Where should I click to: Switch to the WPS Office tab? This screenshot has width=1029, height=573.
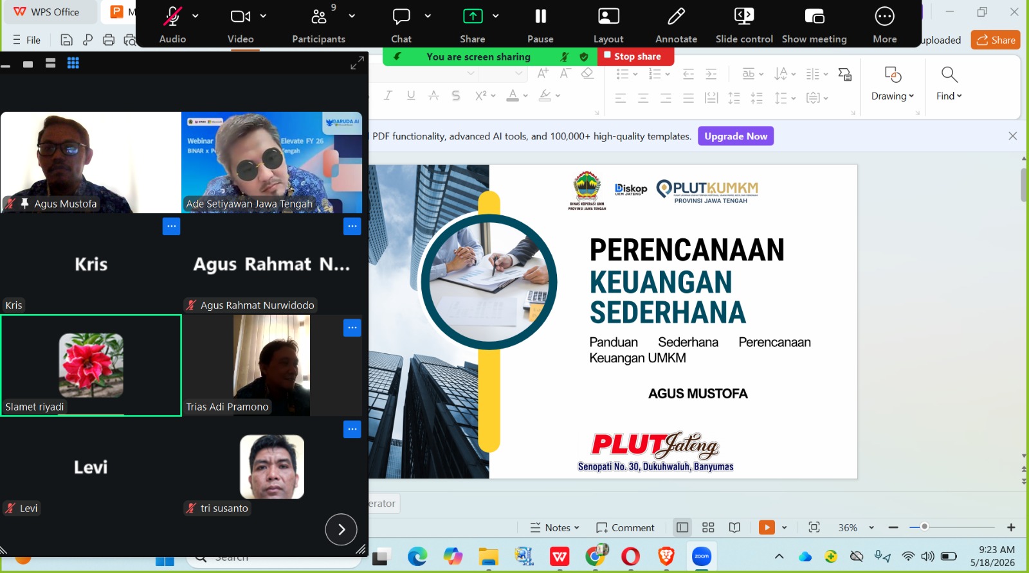pyautogui.click(x=47, y=12)
